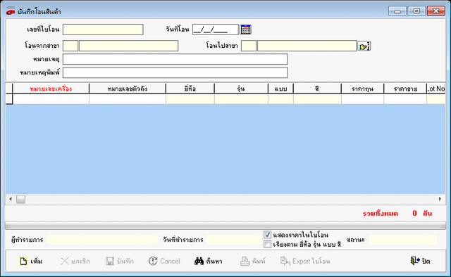Image resolution: width=451 pixels, height=277 pixels.
Task: Click the left arrow of the horizontal scrollbar
Action: pos(11,199)
